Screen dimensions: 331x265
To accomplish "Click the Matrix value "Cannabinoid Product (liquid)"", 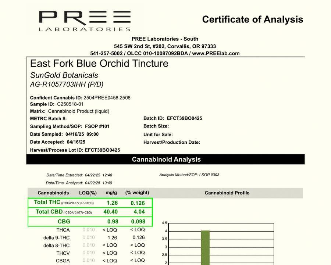I will tap(79, 111).
